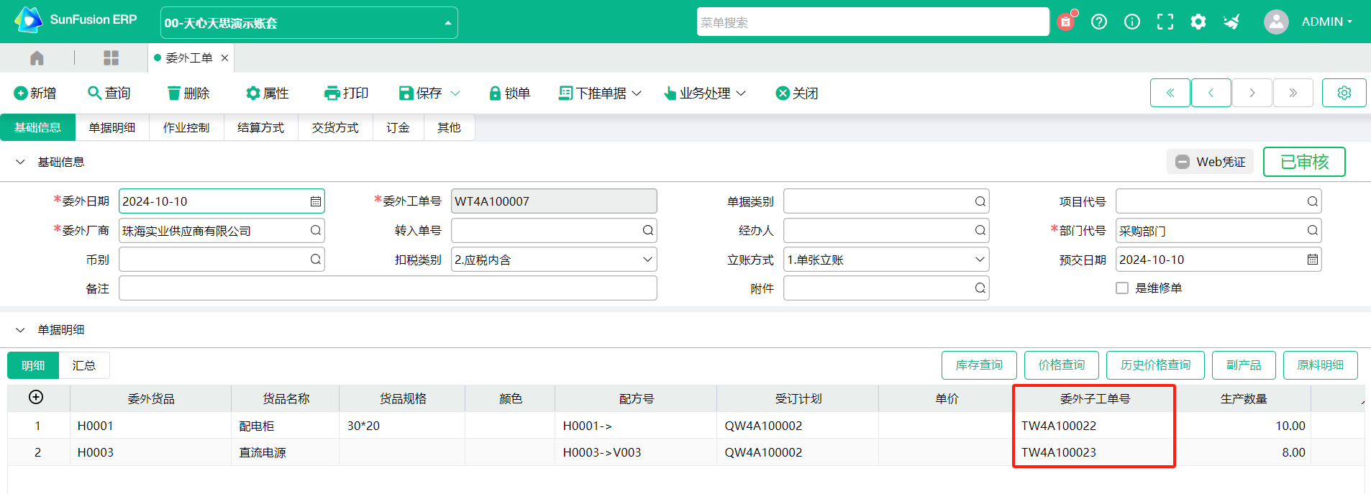Click the 查询 search button
Image resolution: width=1371 pixels, height=494 pixels.
109,93
